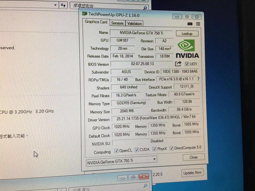Switch to the Sensors tab

pos(117,23)
